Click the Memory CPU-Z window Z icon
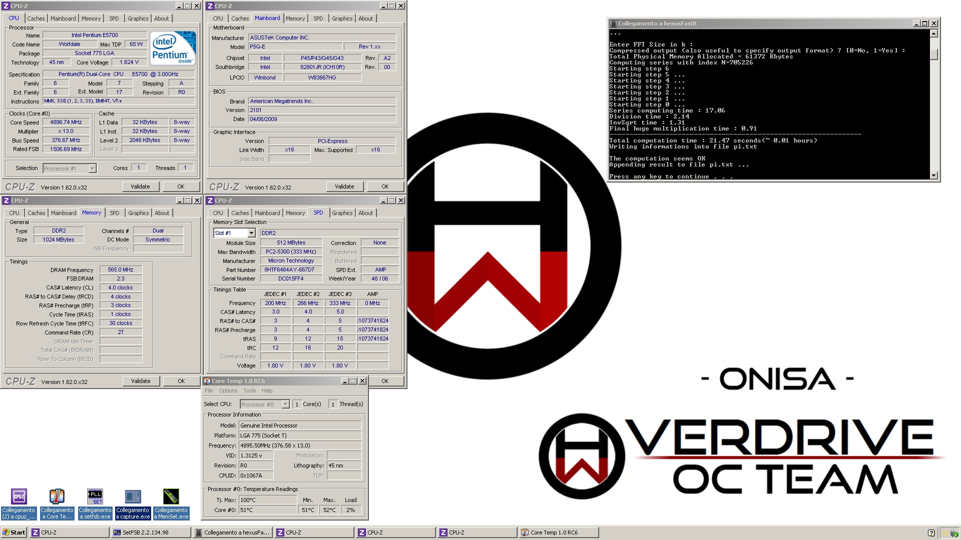The width and height of the screenshot is (961, 540). point(6,200)
